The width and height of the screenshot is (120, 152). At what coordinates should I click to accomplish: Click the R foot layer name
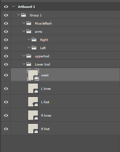click(45, 129)
